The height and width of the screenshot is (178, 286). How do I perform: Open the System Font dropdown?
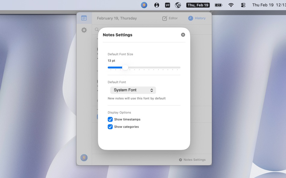133,90
